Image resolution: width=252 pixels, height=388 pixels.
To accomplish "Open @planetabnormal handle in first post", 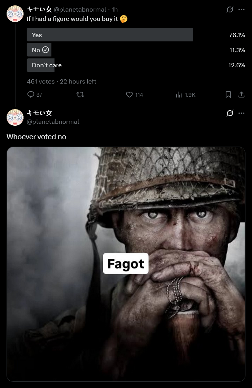I will [80, 10].
